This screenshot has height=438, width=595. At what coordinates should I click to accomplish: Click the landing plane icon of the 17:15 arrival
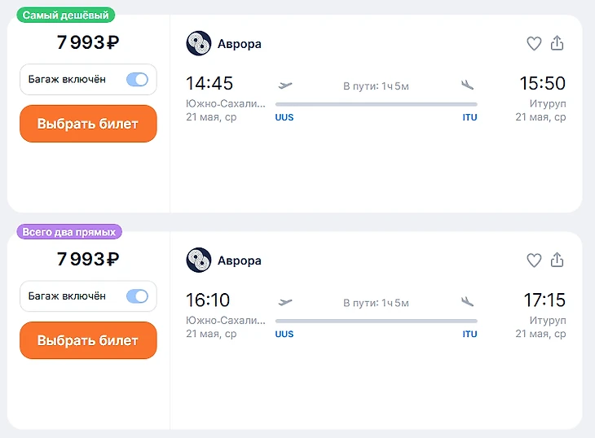(x=467, y=301)
